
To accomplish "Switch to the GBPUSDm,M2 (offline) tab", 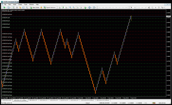I will (x=103, y=100).
